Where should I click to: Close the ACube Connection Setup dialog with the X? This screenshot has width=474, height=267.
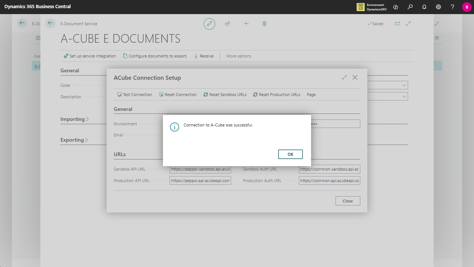click(355, 78)
